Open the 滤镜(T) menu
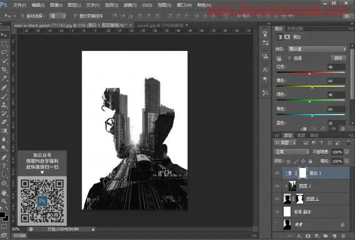Image resolution: width=355 pixels, height=240 pixels. pyautogui.click(x=130, y=5)
